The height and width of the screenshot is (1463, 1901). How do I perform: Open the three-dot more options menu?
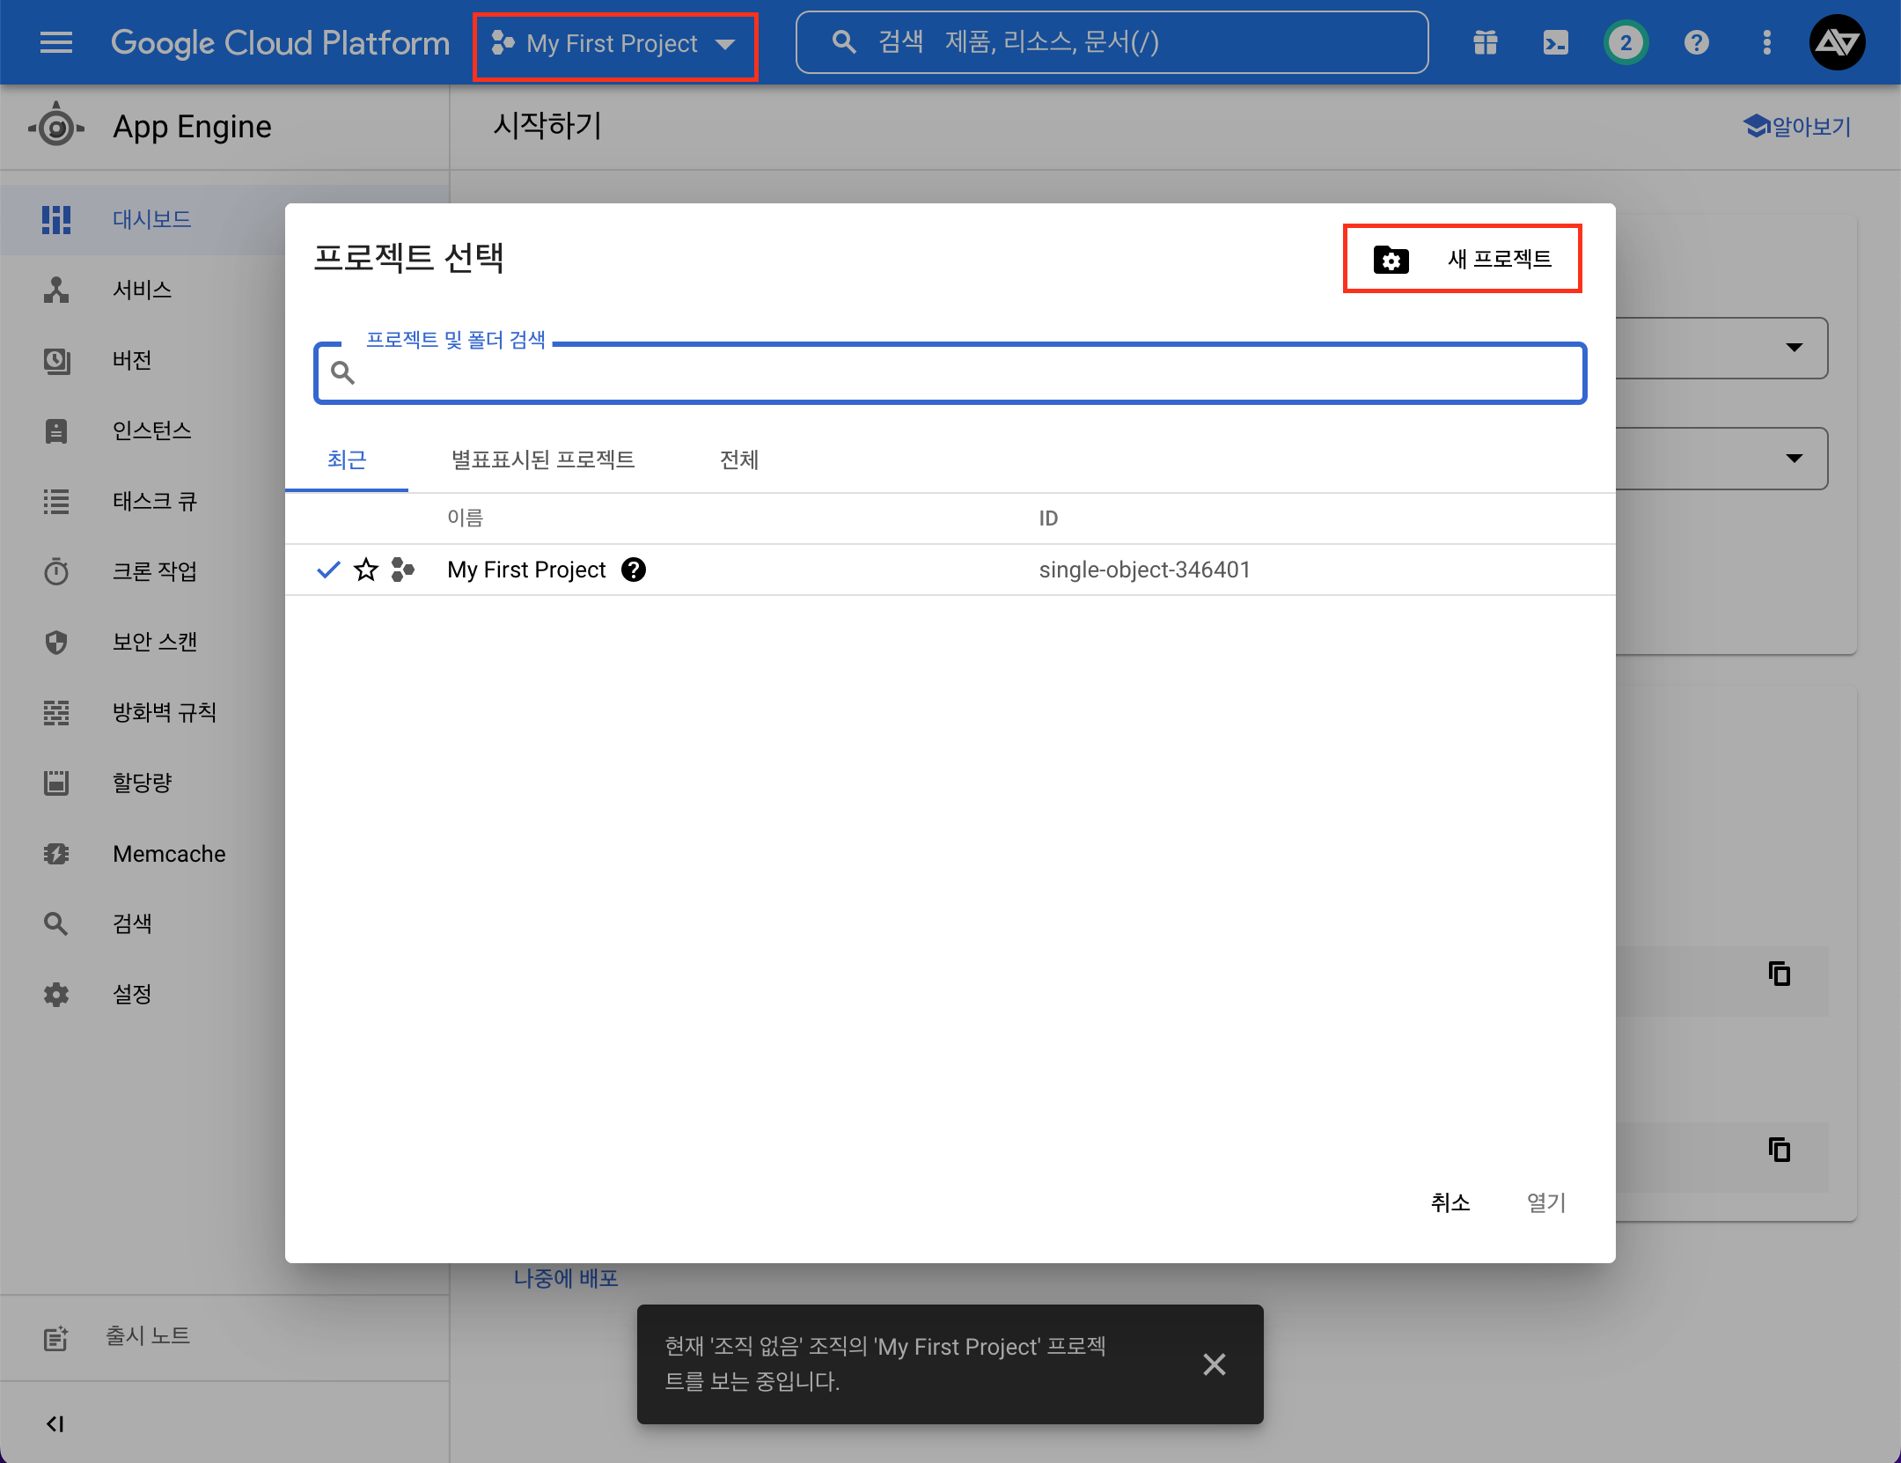[x=1766, y=42]
